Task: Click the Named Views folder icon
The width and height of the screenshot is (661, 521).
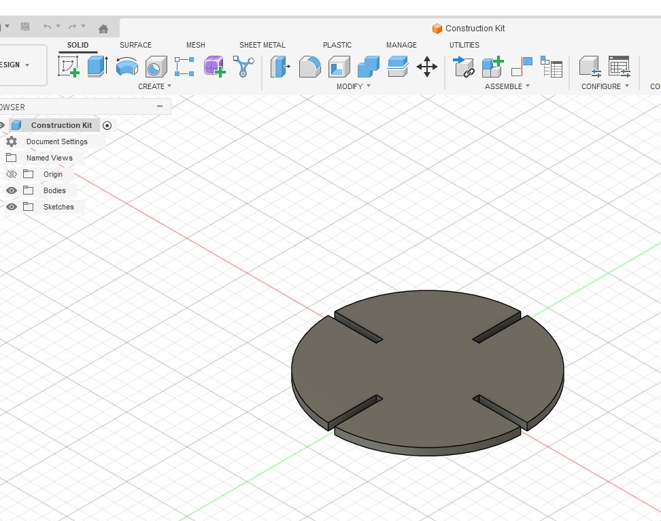Action: click(x=12, y=158)
